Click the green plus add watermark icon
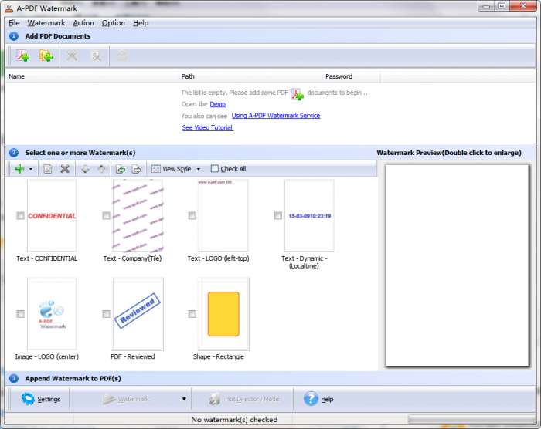Image resolution: width=541 pixels, height=429 pixels. point(19,169)
